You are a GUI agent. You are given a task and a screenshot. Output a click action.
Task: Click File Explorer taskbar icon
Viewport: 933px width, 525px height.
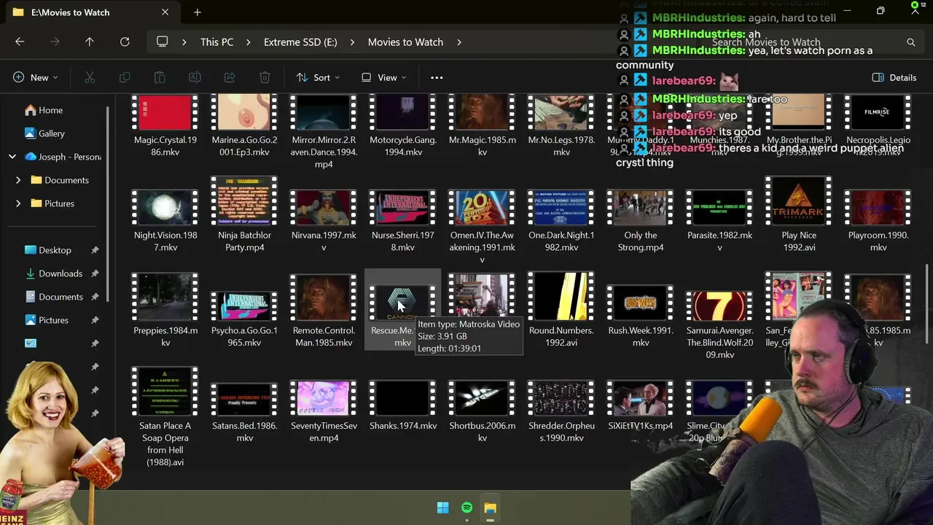click(x=490, y=507)
